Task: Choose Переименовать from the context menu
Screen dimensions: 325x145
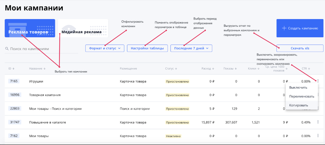Action: tap(301, 96)
